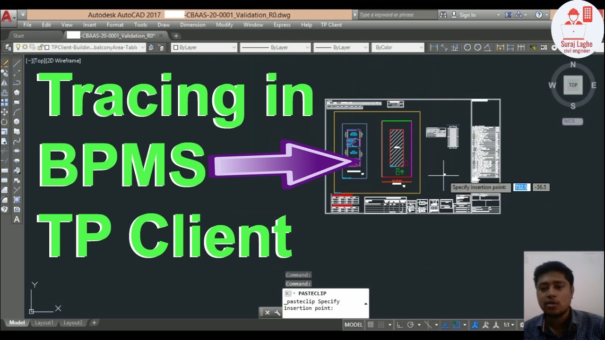Screen dimensions: 605x340
Task: Toggle layer on/off lightbulb
Action: 18,47
